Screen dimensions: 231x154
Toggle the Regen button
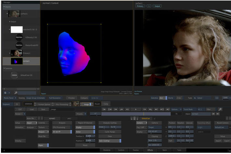[x=43, y=145]
